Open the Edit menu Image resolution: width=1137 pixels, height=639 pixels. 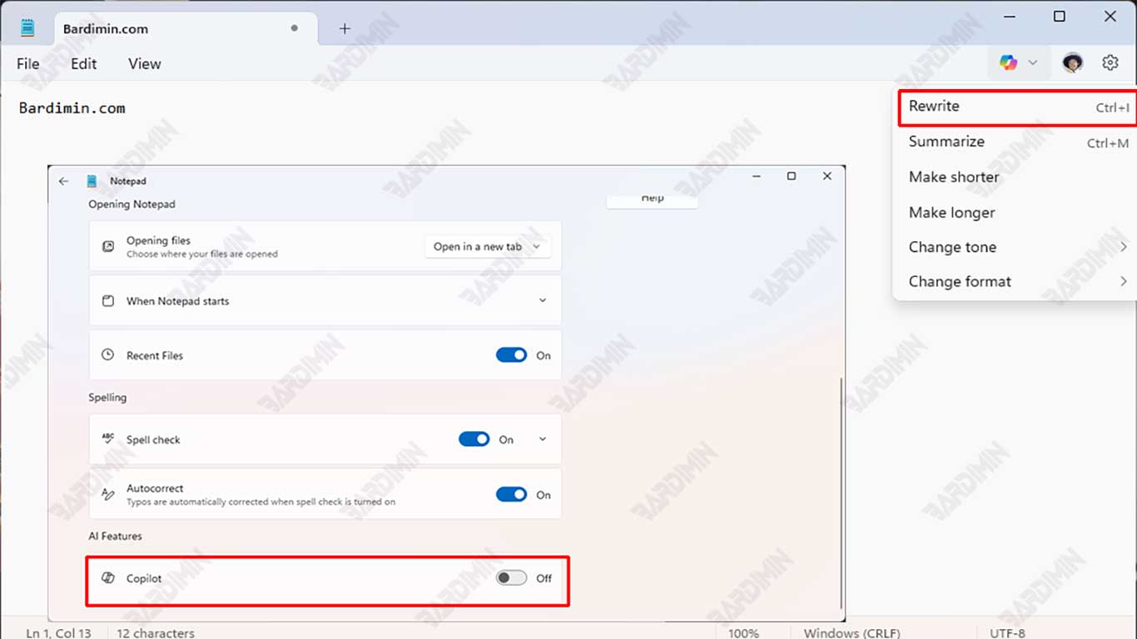point(83,63)
